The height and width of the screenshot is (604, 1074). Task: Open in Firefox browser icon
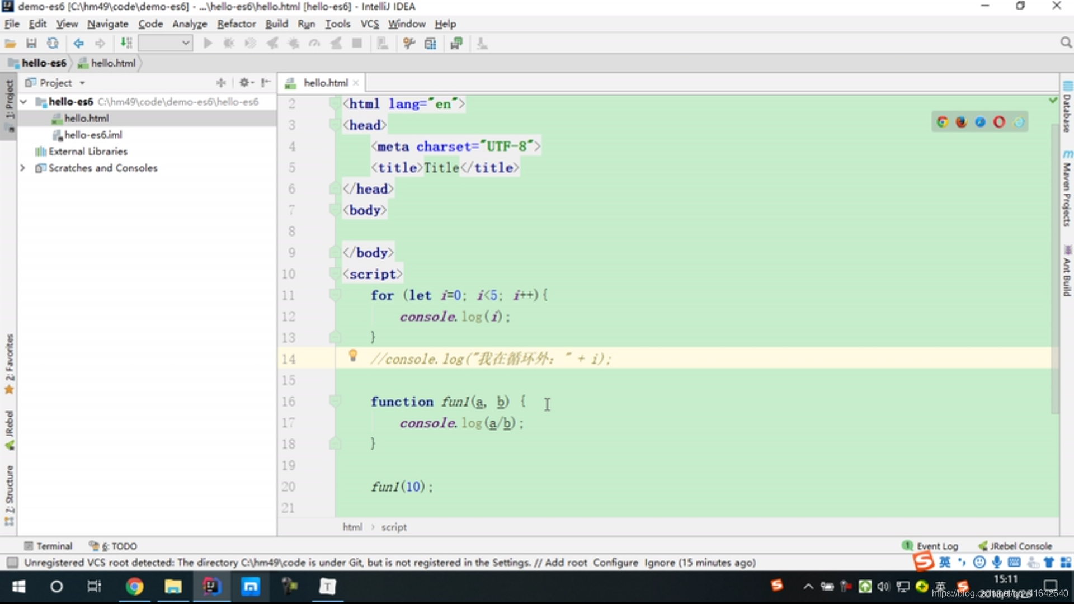tap(962, 122)
